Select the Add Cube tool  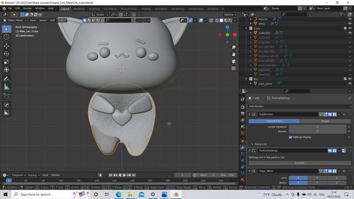[x=6, y=96]
